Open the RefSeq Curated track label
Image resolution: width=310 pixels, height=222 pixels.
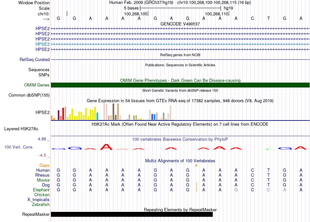point(35,59)
